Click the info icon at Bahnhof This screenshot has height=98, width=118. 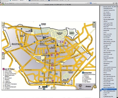(x=47, y=86)
